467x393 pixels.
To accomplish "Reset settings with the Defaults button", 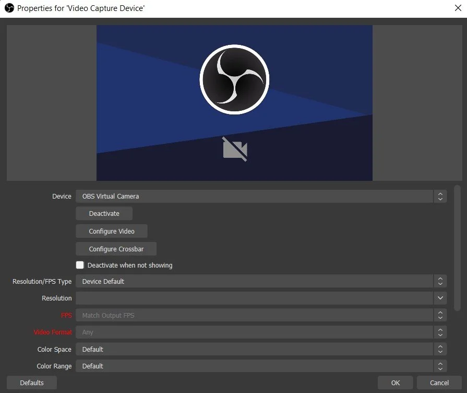I will click(x=32, y=383).
